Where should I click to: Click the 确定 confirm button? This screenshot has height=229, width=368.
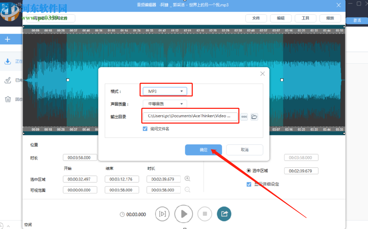(x=203, y=150)
